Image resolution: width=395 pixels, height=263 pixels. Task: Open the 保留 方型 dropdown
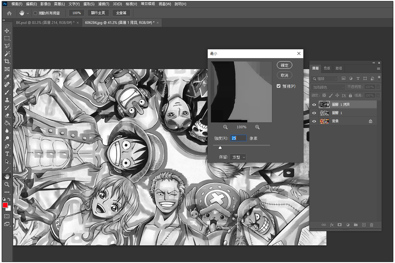point(238,157)
